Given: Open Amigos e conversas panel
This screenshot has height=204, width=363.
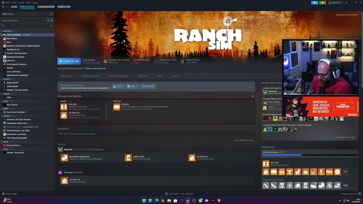Looking at the screenshot, I should (x=351, y=194).
